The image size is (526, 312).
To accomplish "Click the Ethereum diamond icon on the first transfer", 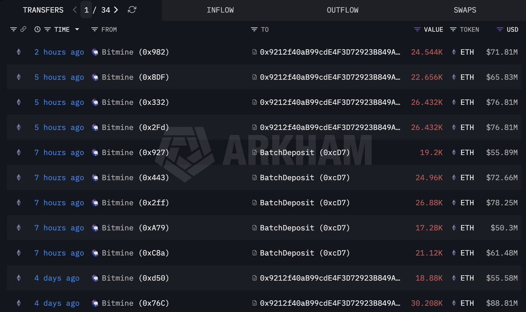I will (x=18, y=52).
